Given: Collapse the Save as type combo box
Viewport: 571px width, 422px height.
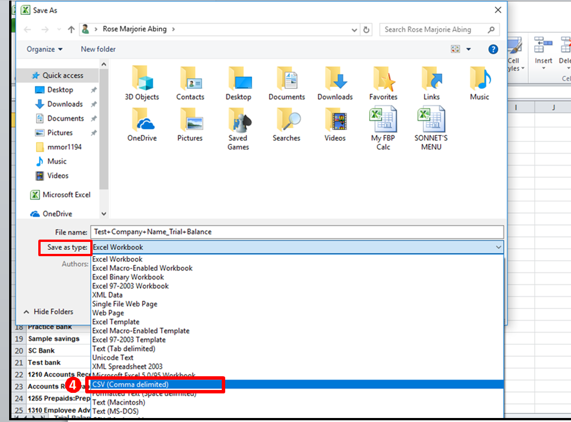Looking at the screenshot, I should coord(498,248).
